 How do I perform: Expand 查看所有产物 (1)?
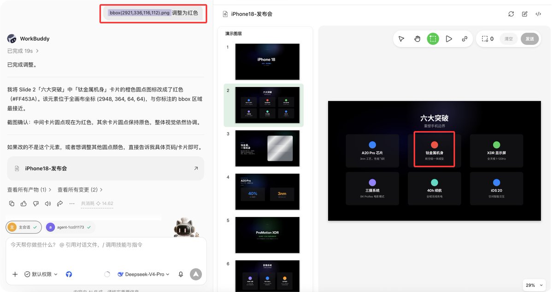[30, 190]
